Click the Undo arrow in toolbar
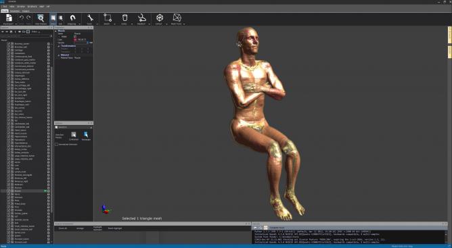Image resolution: width=452 pixels, height=248 pixels. pyautogui.click(x=22, y=18)
